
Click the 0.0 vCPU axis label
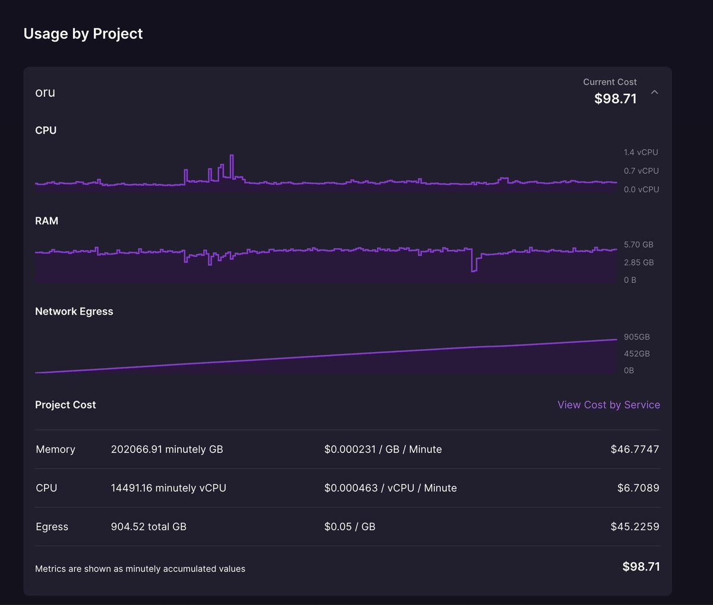tap(641, 189)
